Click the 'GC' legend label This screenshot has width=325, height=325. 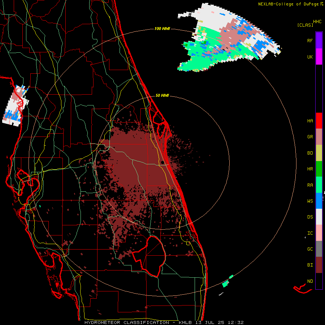point(310,249)
